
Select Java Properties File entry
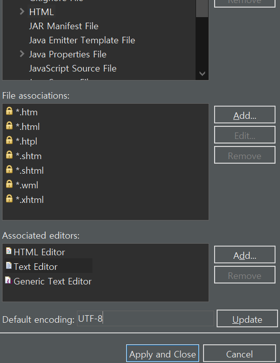point(68,54)
